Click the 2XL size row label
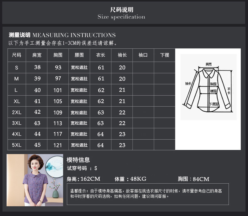This screenshot has height=216, width=248. tap(17, 112)
